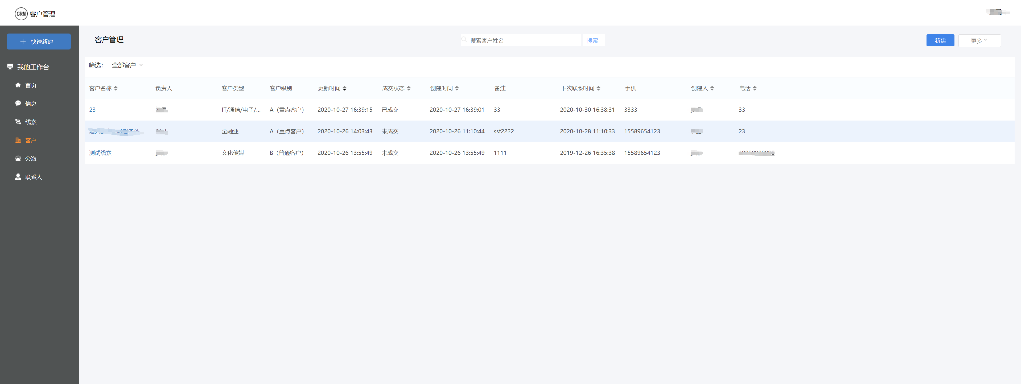Click the orange 客户 sidebar icon
Viewport: 1021px width, 384px height.
click(18, 140)
